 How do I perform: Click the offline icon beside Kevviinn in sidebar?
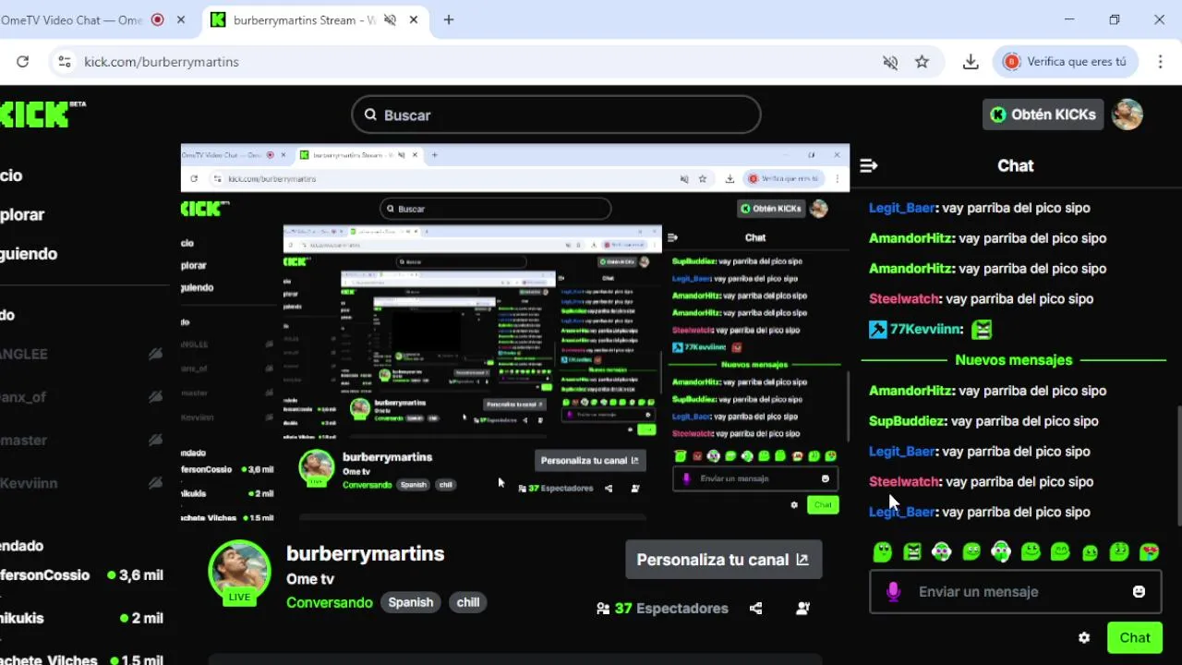[x=155, y=483]
